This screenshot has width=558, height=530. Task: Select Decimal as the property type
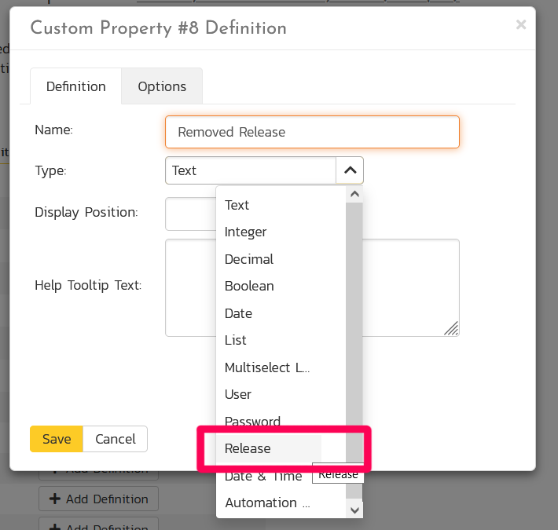248,259
